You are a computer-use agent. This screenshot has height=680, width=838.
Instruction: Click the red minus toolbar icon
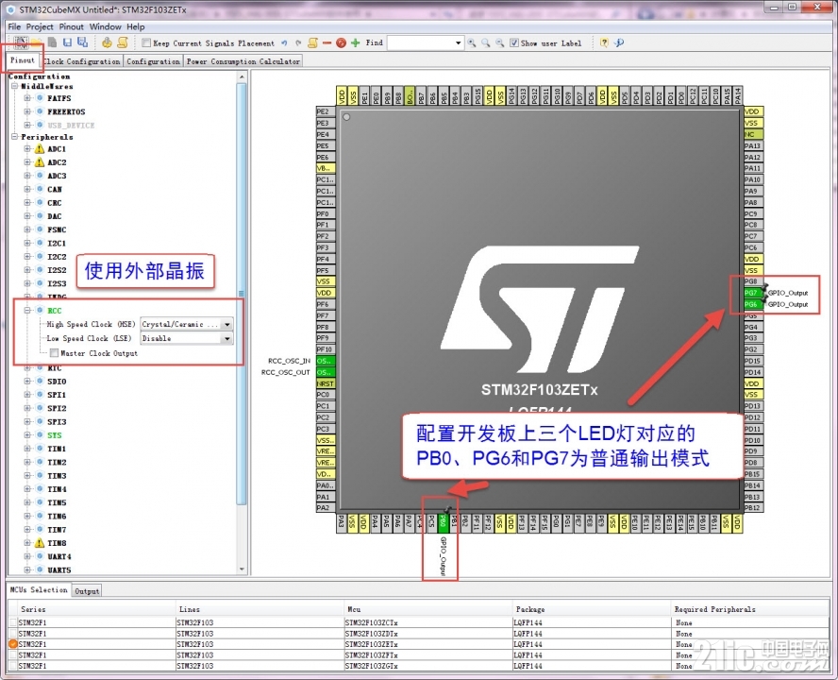point(327,42)
